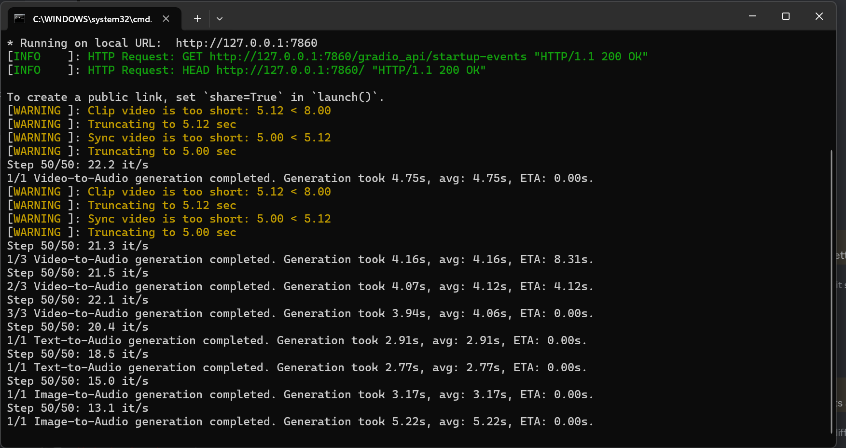Screen dimensions: 846x448
Task: Click the terminal vertical scrollbar thumb
Action: pos(832,290)
